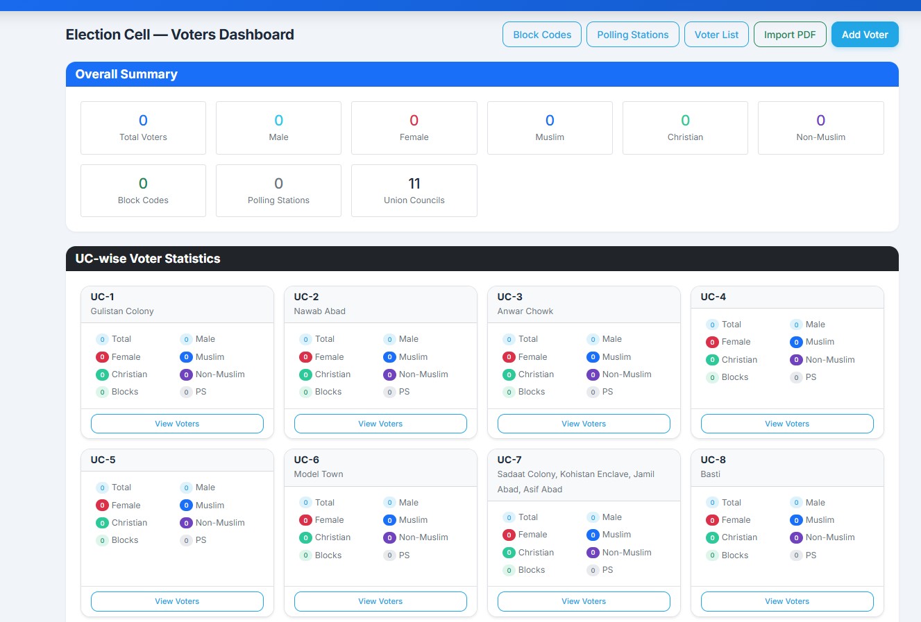
Task: Navigate to the Voter List
Action: (716, 34)
